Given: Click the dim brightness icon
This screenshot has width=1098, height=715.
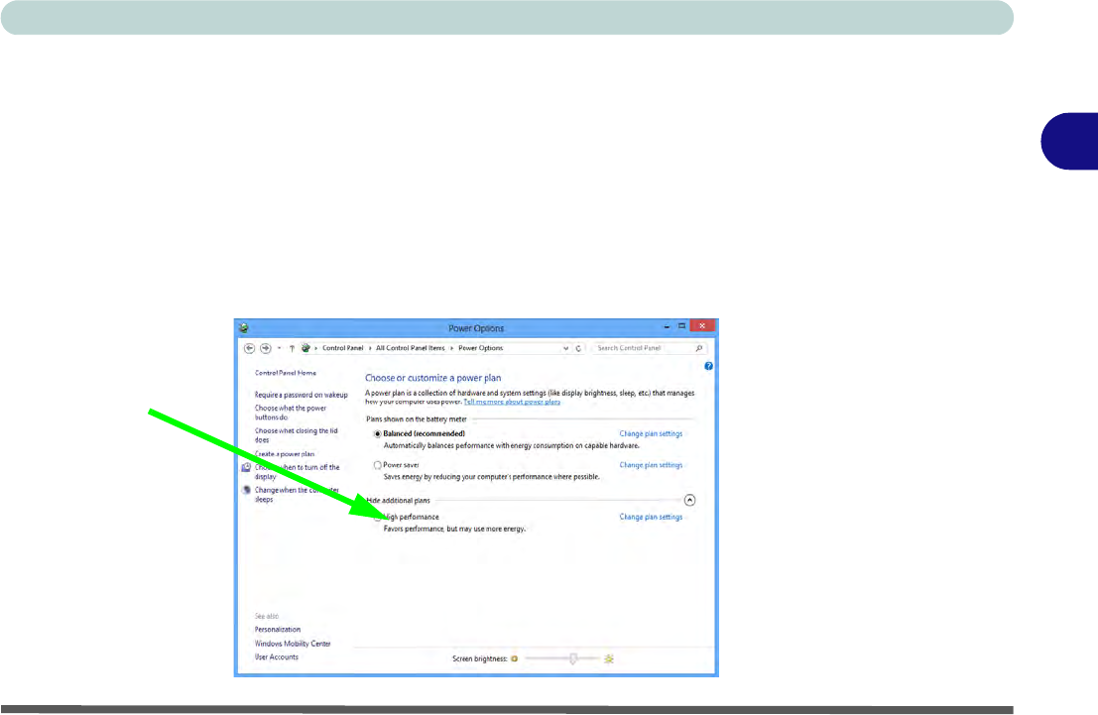Looking at the screenshot, I should [515, 659].
